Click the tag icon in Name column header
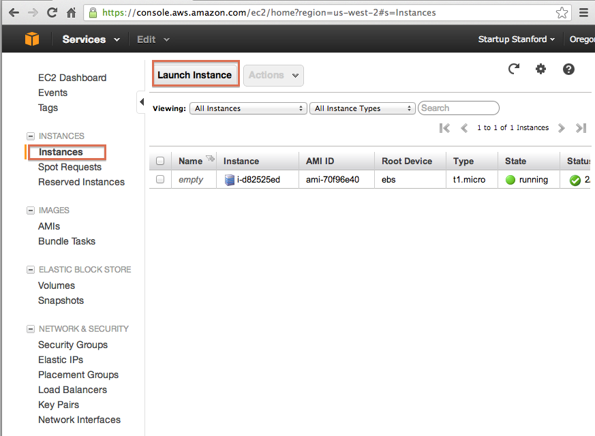The height and width of the screenshot is (436, 595). pyautogui.click(x=210, y=158)
